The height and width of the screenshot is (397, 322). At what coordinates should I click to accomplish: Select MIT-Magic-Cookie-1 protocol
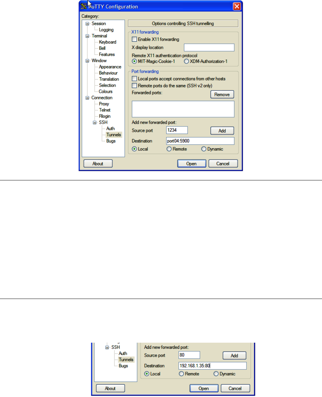pos(134,61)
